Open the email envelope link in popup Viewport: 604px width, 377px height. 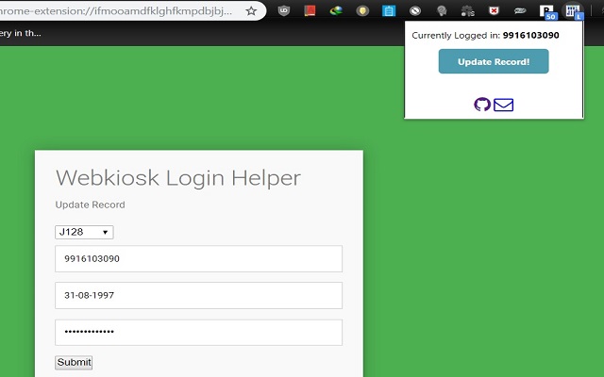point(503,105)
